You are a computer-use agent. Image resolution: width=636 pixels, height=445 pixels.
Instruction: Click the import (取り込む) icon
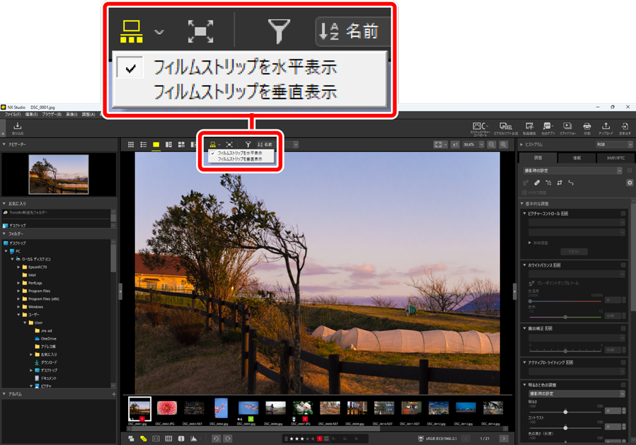coord(18,127)
